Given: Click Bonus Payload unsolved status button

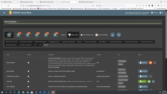Looking at the screenshot, I should pos(143,63).
